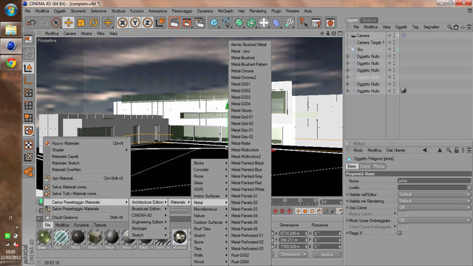This screenshot has width=473, height=266.
Task: Open the Visibile nell'Editor dropdown
Action: [434, 194]
